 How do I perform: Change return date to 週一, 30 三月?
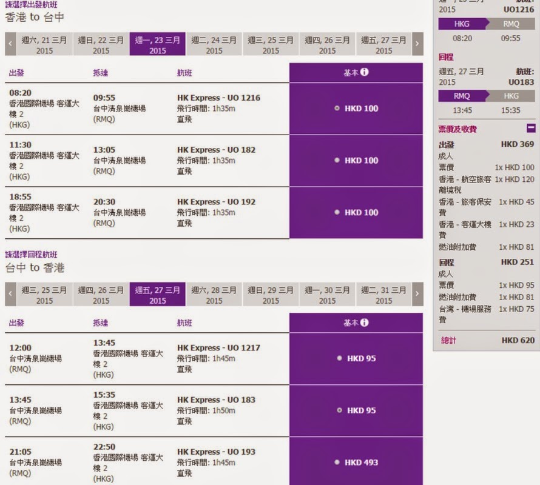pyautogui.click(x=327, y=295)
